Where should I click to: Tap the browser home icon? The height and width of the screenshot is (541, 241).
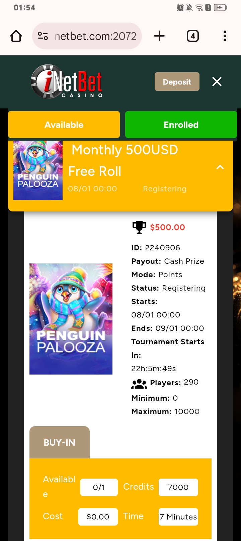(x=16, y=36)
